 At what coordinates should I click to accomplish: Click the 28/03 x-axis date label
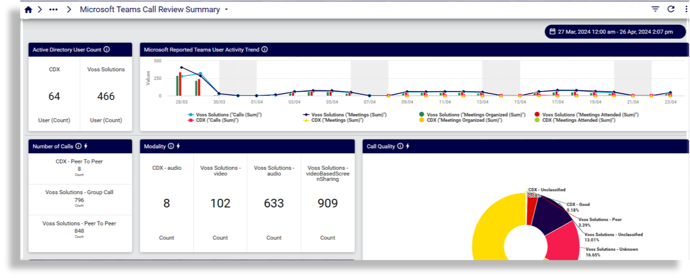tap(182, 102)
